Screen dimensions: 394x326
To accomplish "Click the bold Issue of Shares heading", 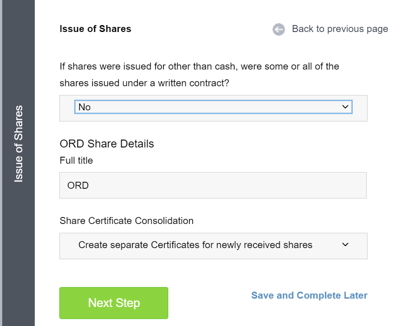I will [95, 29].
